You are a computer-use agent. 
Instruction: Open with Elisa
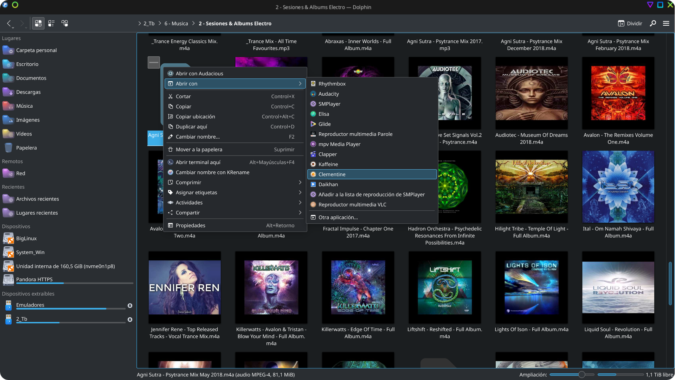(372, 114)
